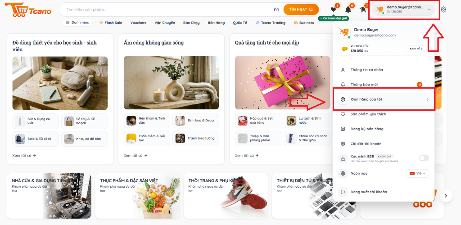461x225 pixels.
Task: Open Chăn mềm & Gối tựa category
Action: tap(147, 138)
